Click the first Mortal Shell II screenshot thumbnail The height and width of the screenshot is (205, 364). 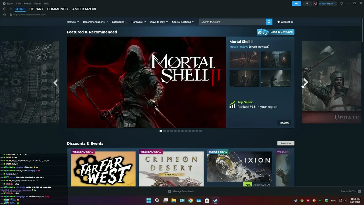[245, 60]
